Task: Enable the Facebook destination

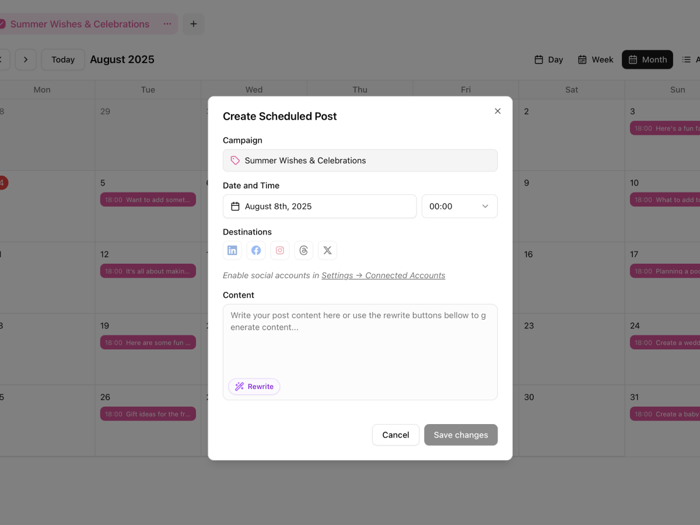Action: point(256,250)
